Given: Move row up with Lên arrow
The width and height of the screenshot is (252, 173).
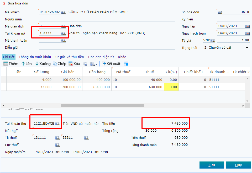Looking at the screenshot, I should (23, 64).
